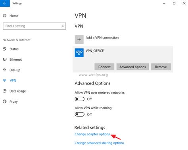Toggle Allow VPN while roaming

pyautogui.click(x=80, y=114)
